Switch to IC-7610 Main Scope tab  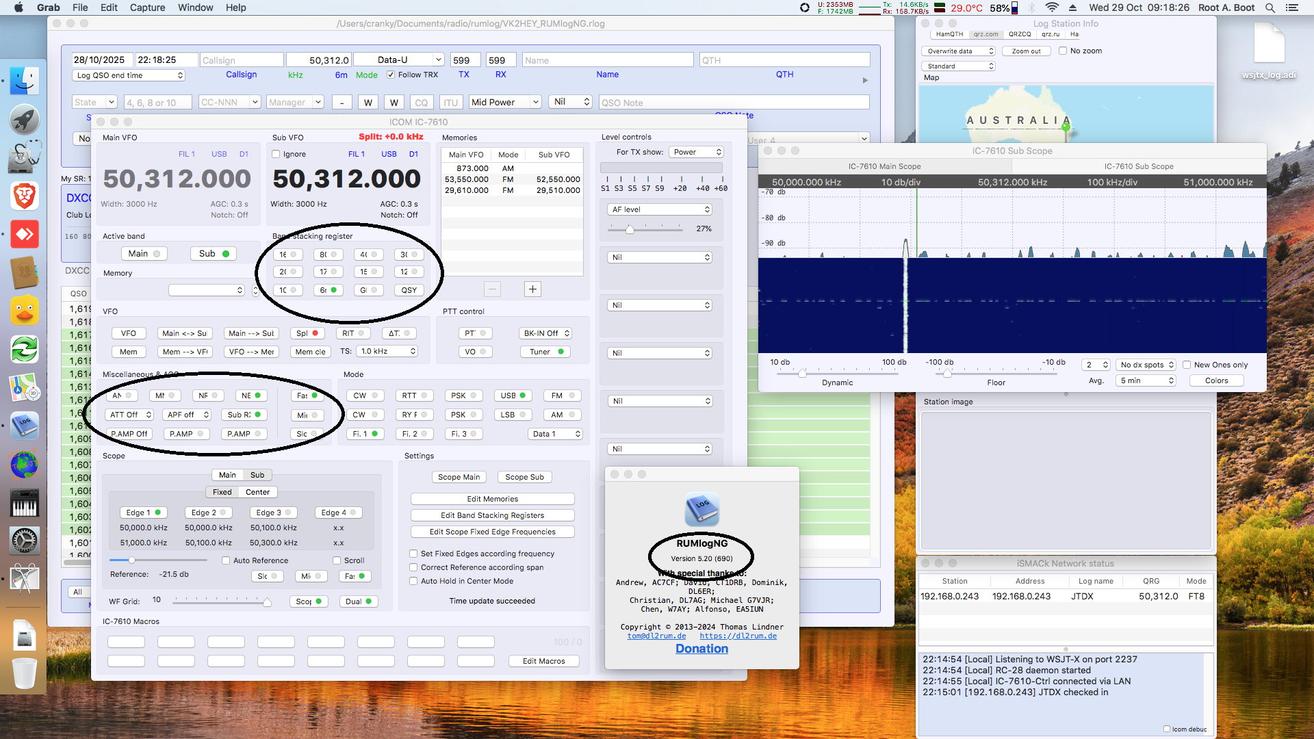tap(884, 166)
